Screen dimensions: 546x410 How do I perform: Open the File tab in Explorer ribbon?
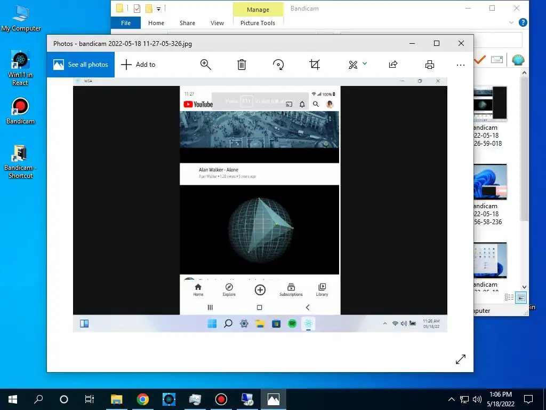[126, 23]
